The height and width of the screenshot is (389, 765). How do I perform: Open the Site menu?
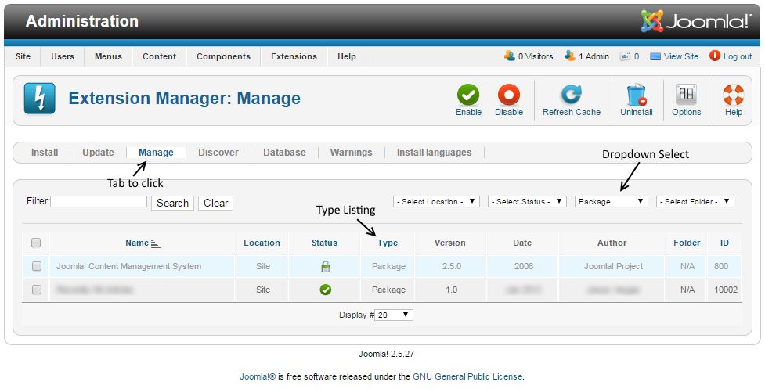pos(23,56)
